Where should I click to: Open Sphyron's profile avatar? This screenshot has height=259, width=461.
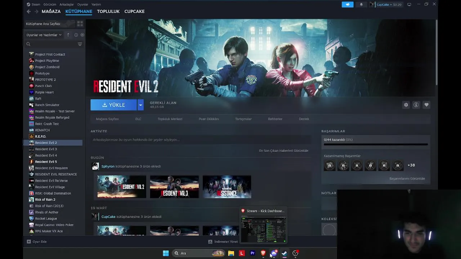pyautogui.click(x=95, y=166)
